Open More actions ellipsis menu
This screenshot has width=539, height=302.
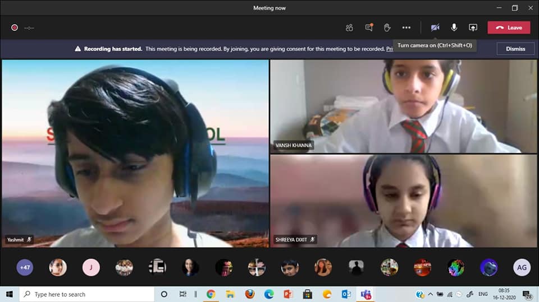point(406,27)
